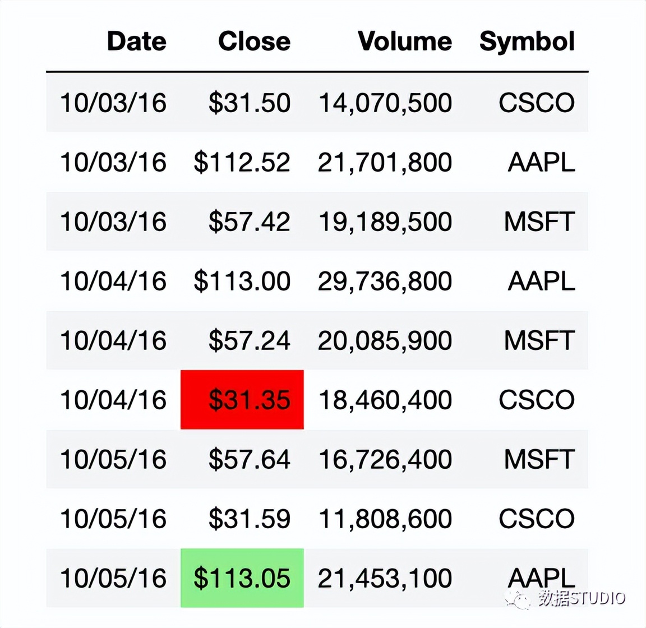Screen dimensions: 646x628
Task: Click the $31.50 close price cell
Action: click(249, 103)
